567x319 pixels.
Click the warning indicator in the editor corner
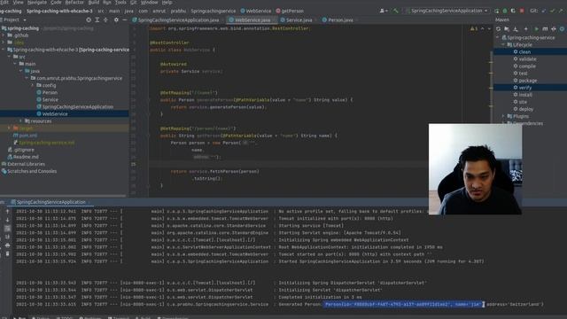(474, 28)
